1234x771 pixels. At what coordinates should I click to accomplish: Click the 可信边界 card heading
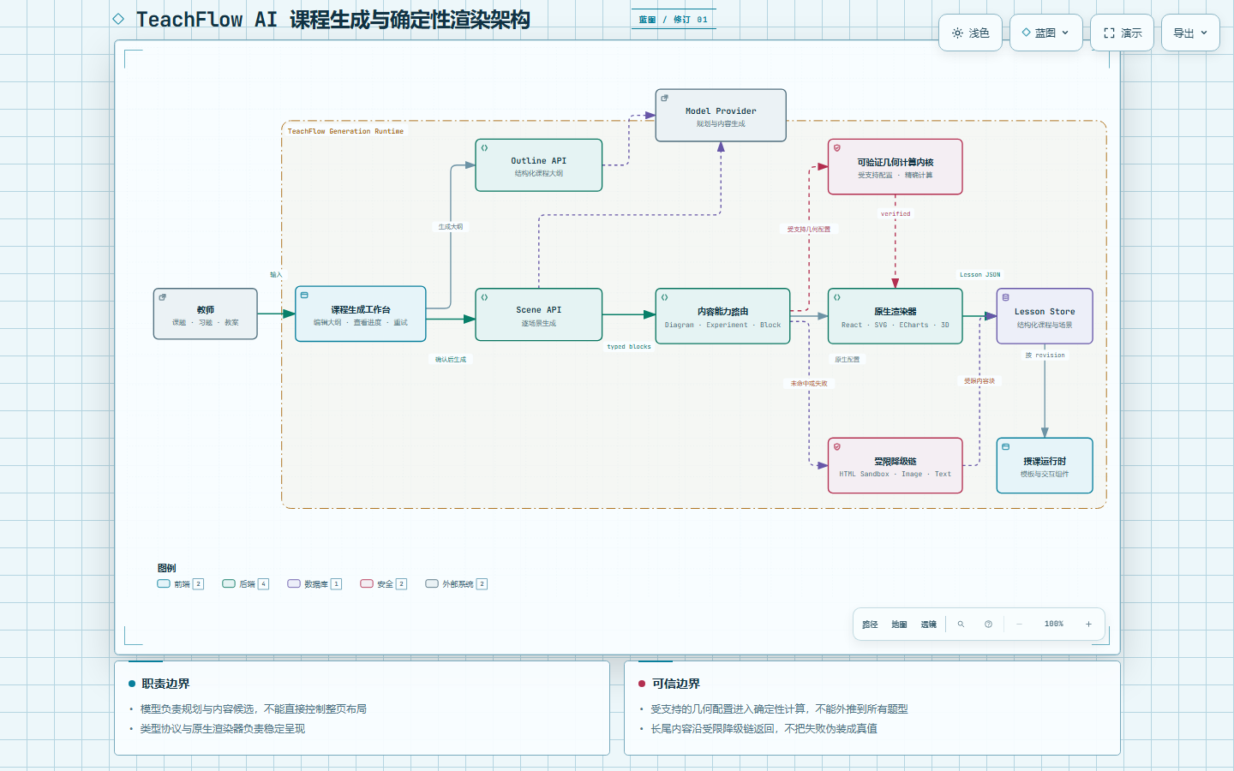[676, 684]
